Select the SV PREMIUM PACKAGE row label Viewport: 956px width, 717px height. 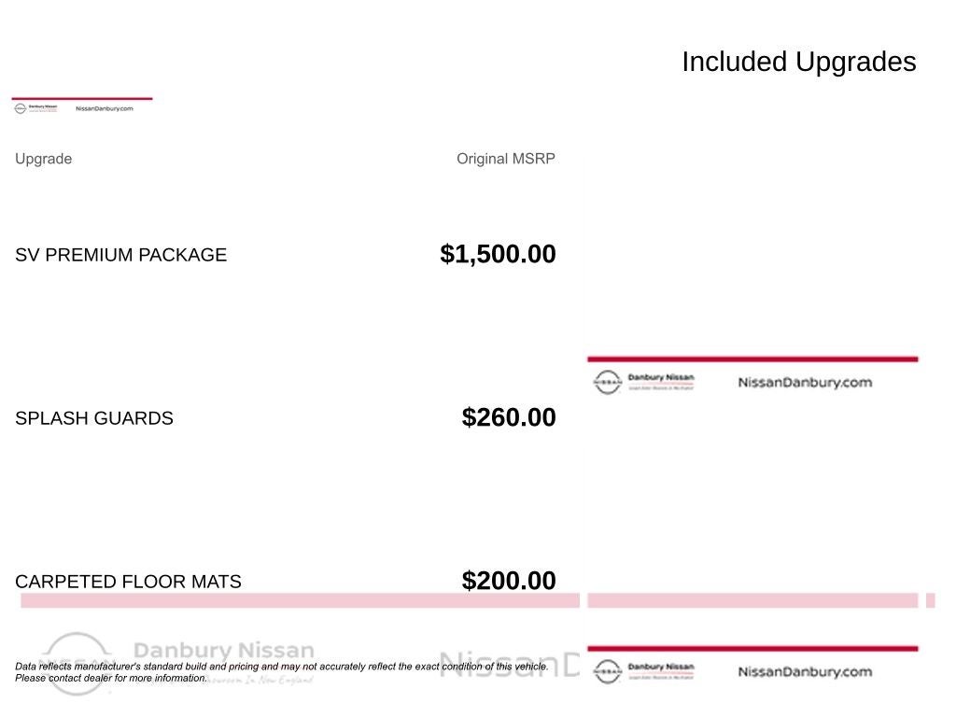pyautogui.click(x=120, y=255)
